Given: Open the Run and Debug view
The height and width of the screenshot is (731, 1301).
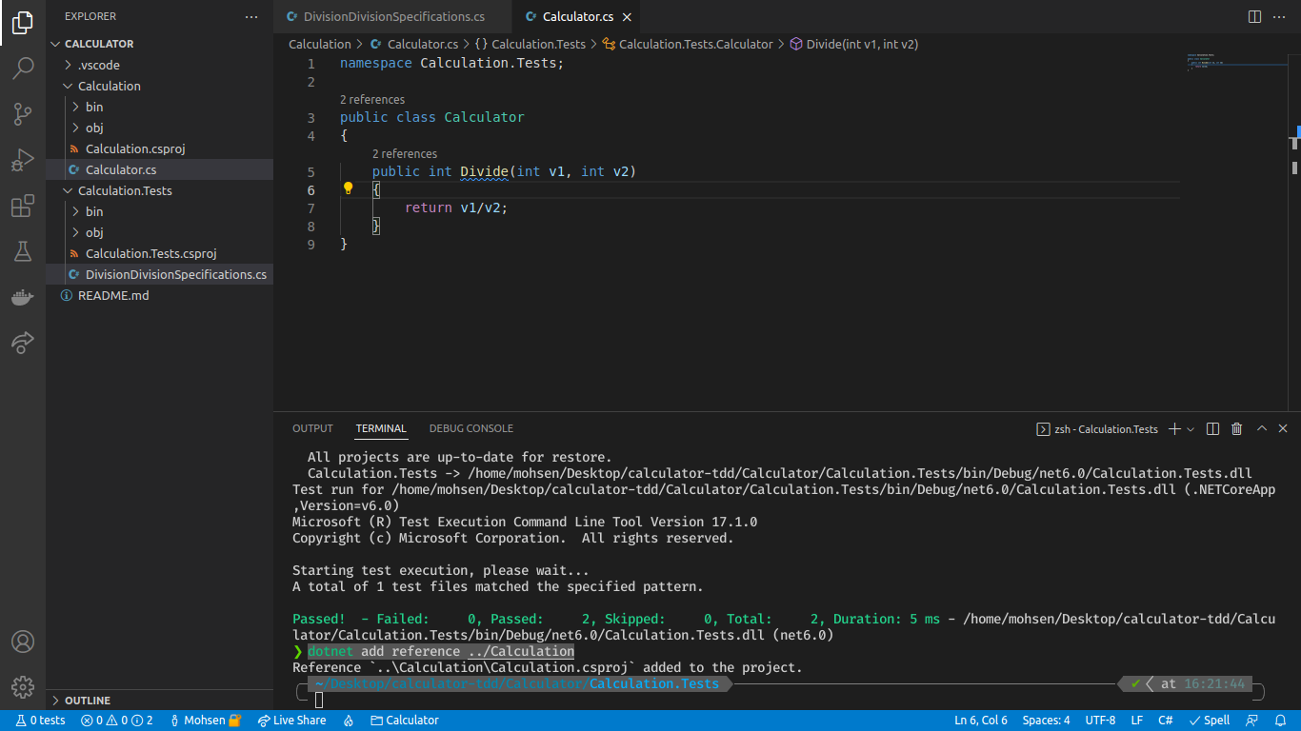Looking at the screenshot, I should tap(23, 160).
